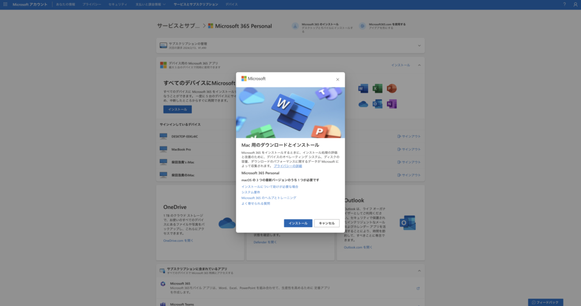Click the MacBook Pro device icon

pyautogui.click(x=163, y=149)
